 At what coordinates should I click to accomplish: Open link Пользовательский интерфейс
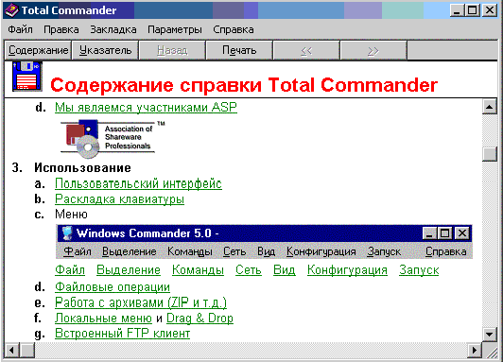tap(138, 183)
